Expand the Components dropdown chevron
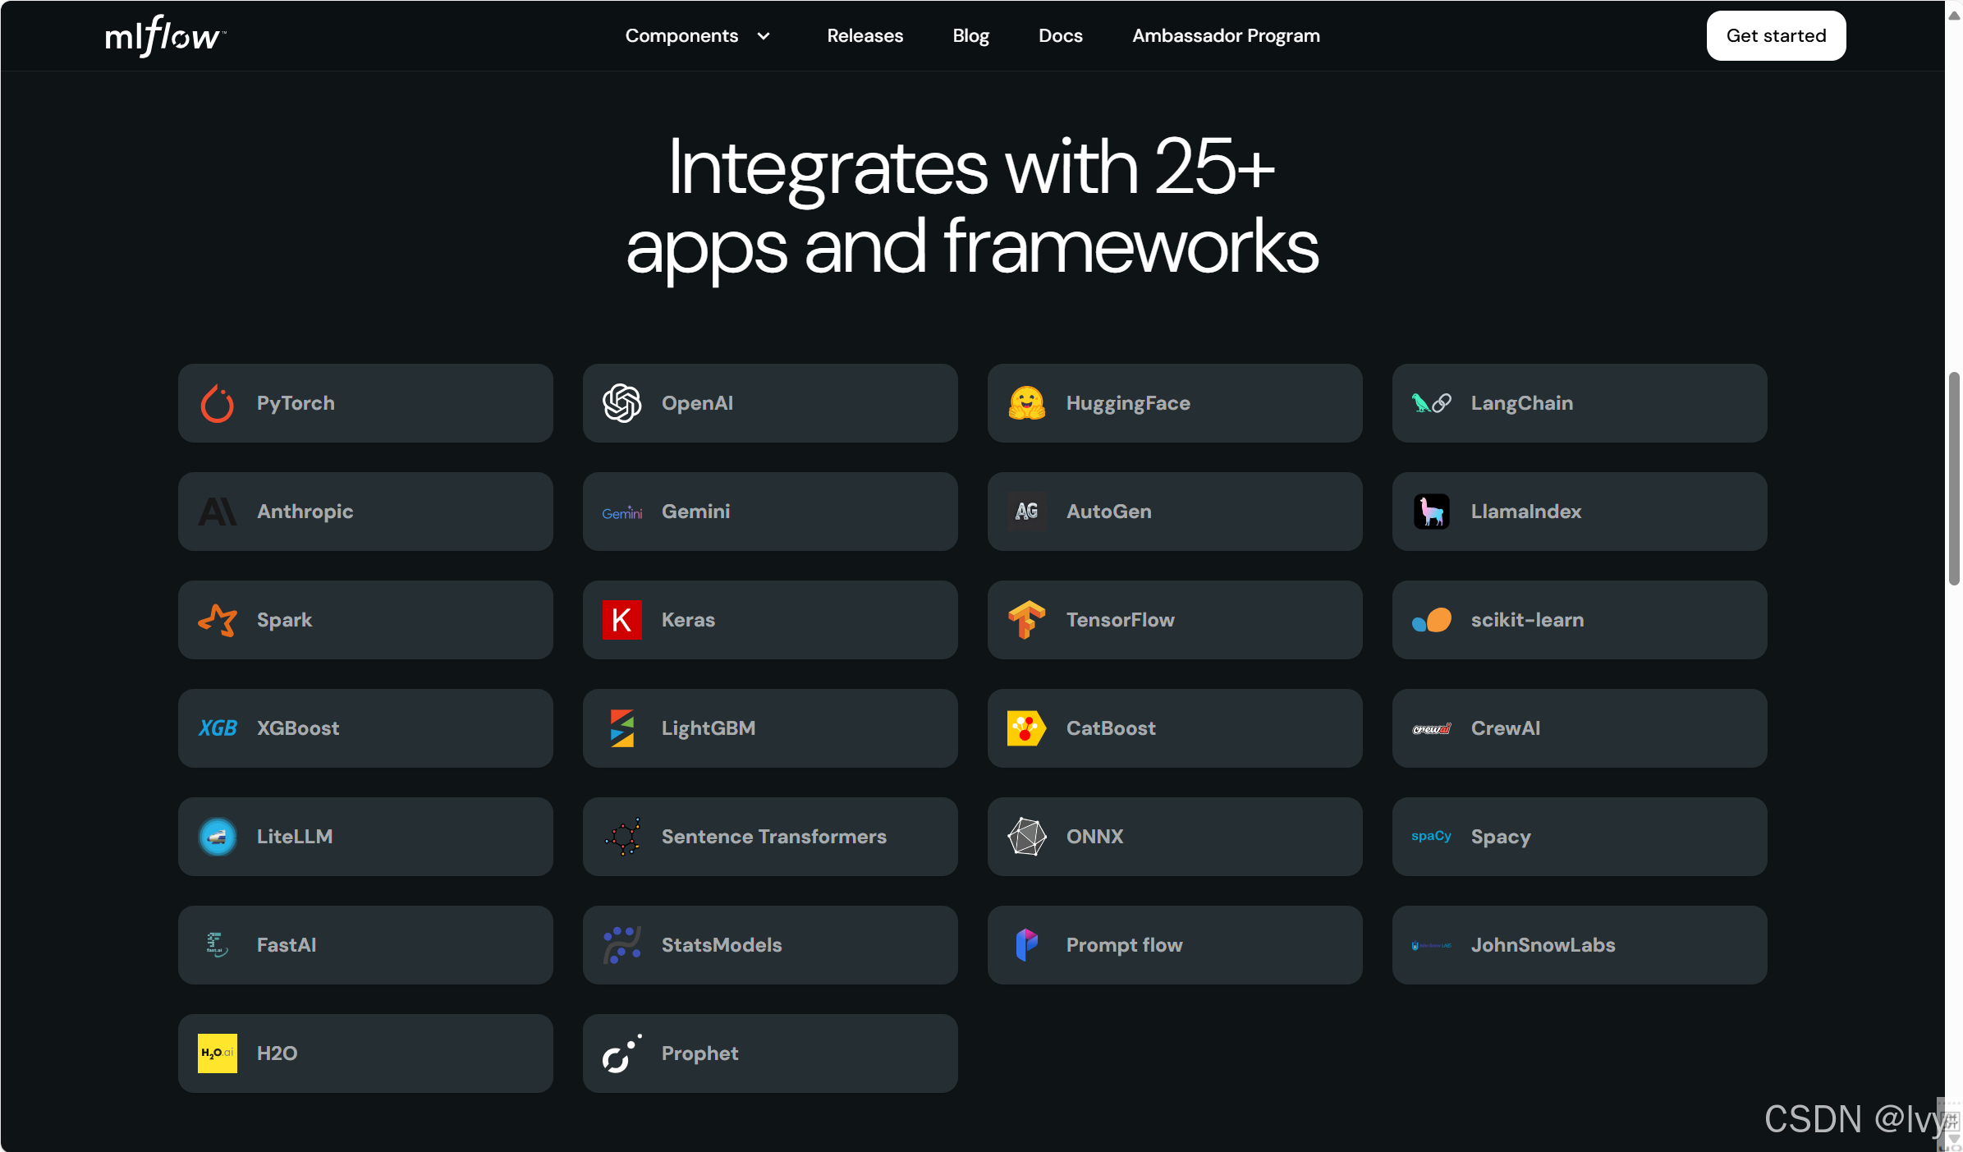Viewport: 1963px width, 1152px height. (764, 36)
